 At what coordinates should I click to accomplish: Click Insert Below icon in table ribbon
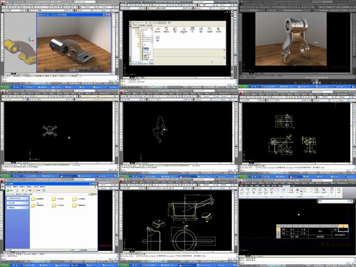[247, 192]
